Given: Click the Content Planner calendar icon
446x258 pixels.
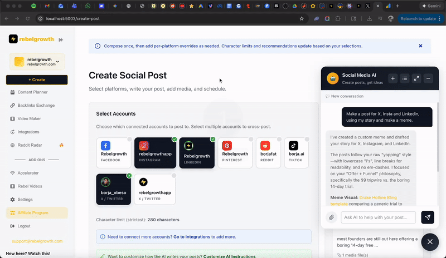Looking at the screenshot, I should point(12,92).
